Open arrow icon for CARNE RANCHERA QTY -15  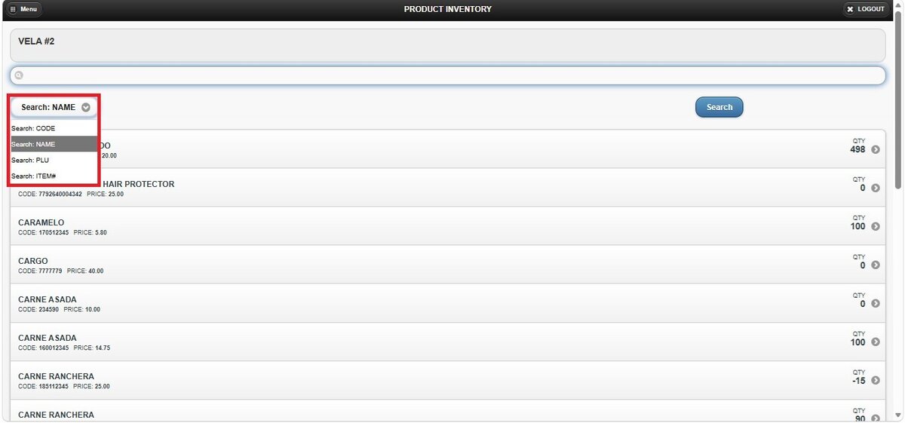coord(876,380)
